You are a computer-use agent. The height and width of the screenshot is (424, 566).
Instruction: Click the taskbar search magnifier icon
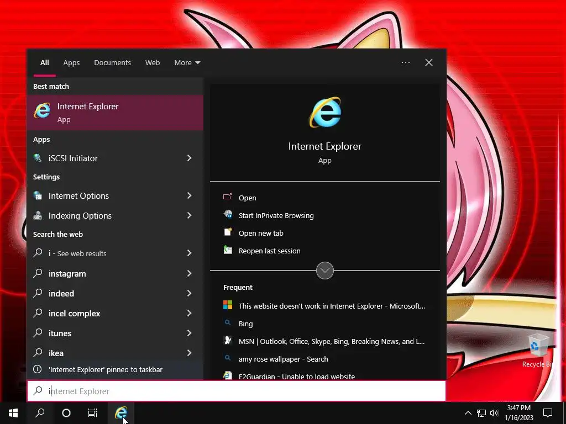[40, 413]
